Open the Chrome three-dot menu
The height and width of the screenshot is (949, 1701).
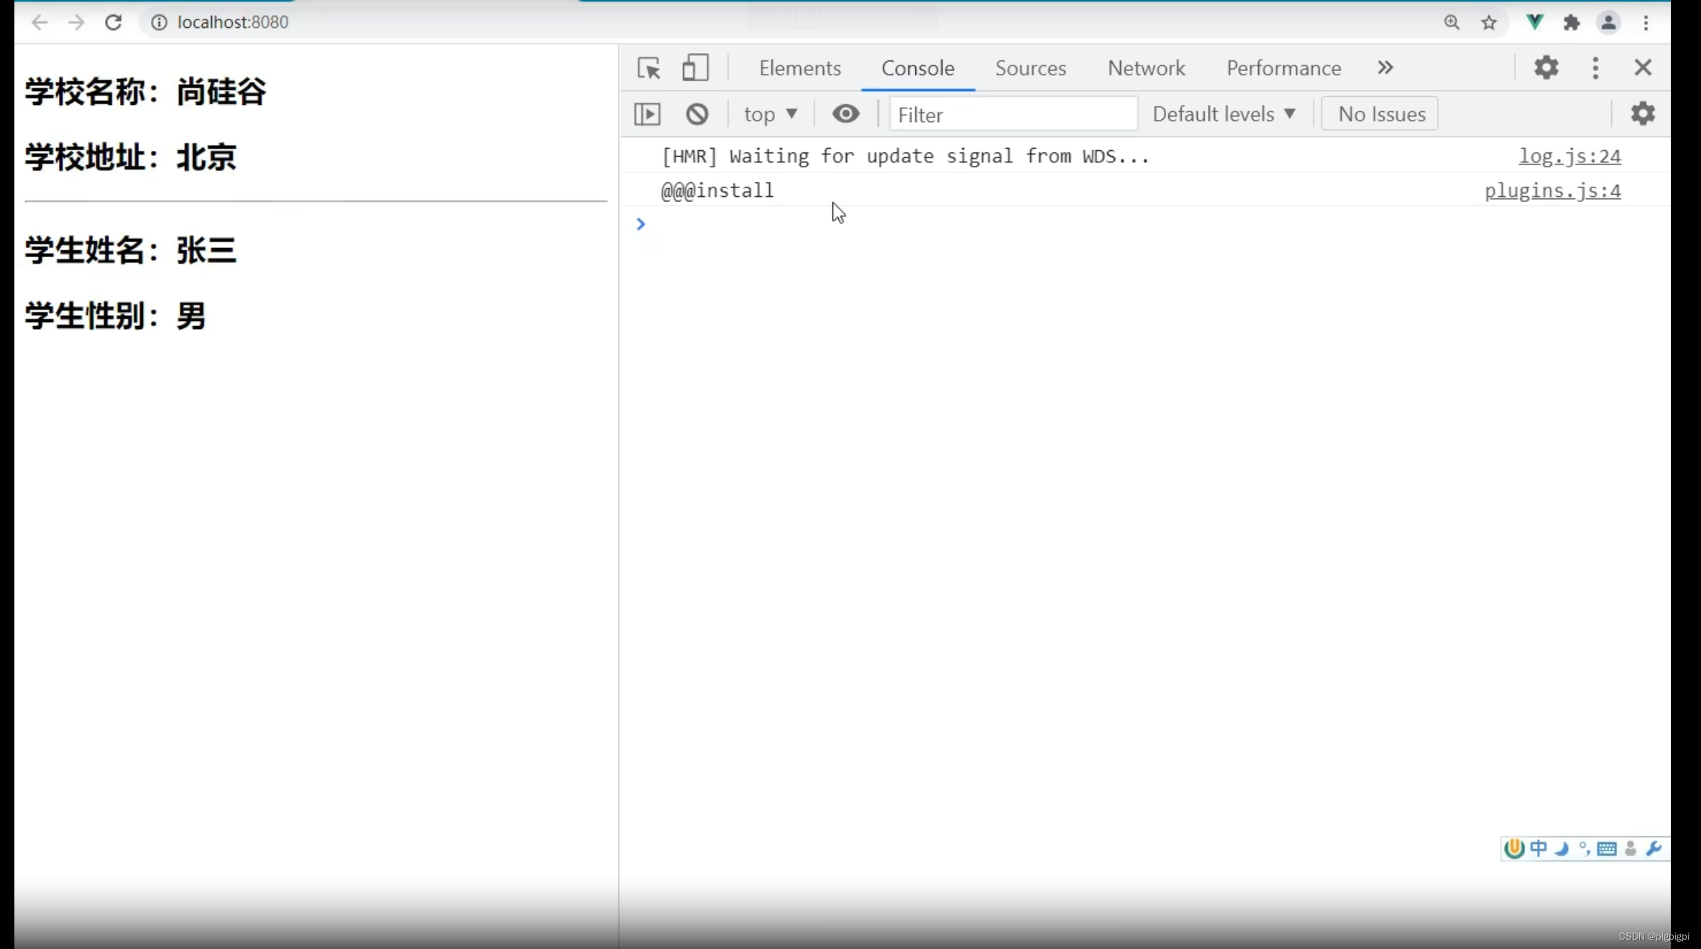[x=1646, y=22]
